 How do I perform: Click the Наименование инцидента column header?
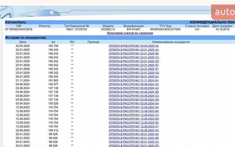pos(170,42)
